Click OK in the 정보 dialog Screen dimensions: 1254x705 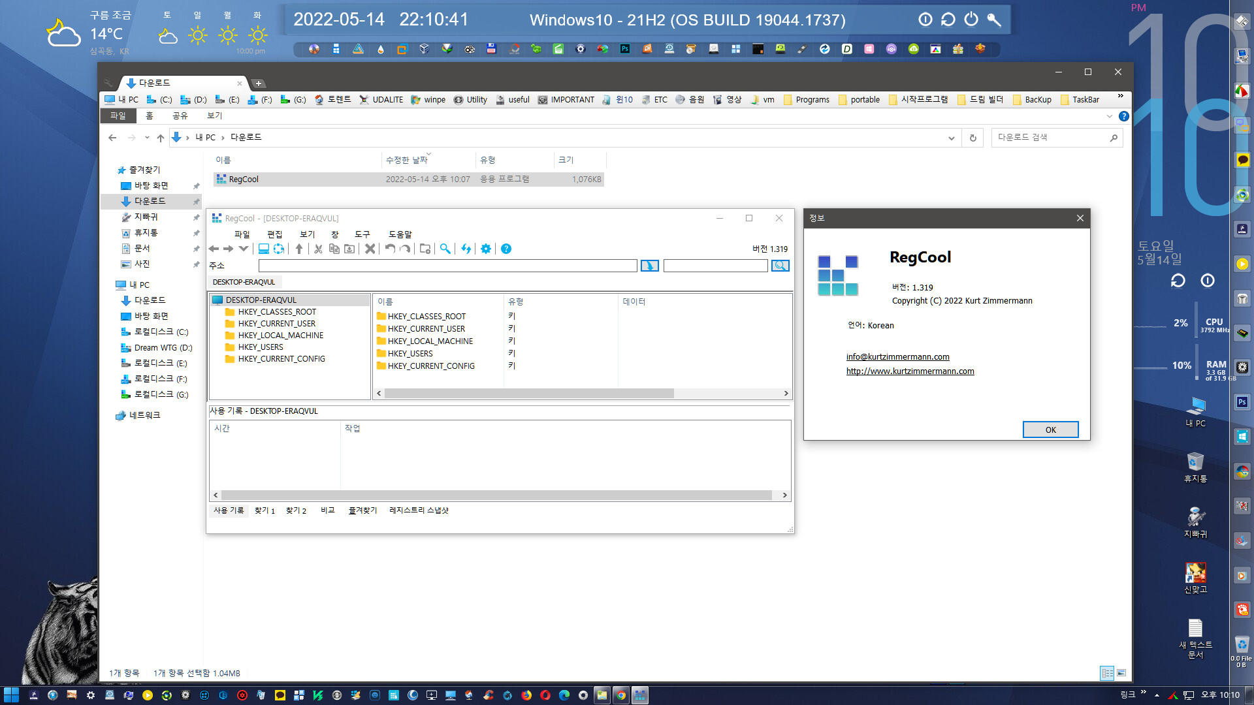(x=1050, y=430)
